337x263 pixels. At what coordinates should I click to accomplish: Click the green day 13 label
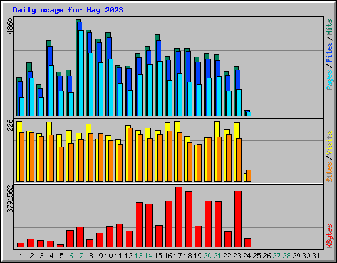pos(138,256)
